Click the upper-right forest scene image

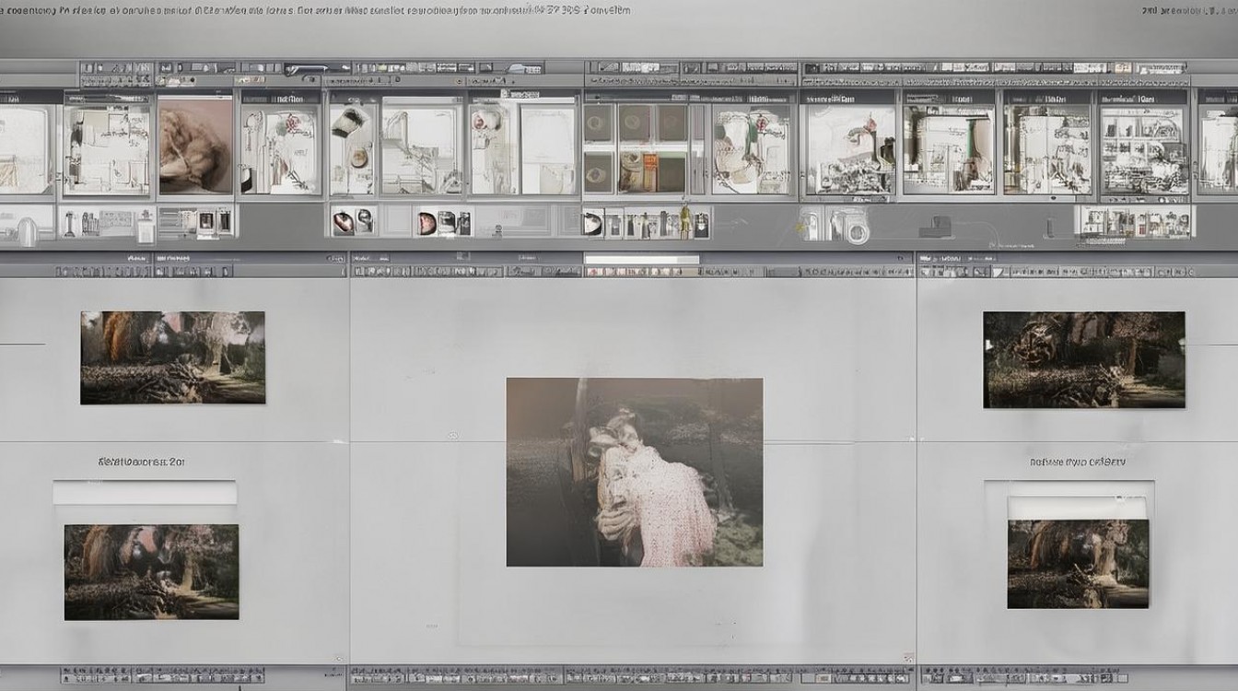pyautogui.click(x=1083, y=359)
